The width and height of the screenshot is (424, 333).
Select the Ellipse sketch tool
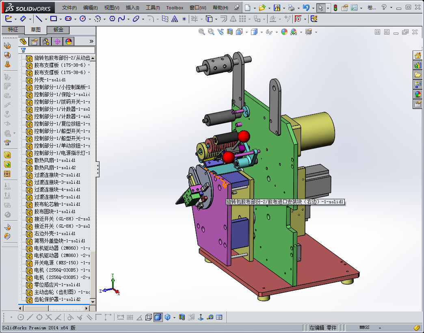tap(136, 19)
